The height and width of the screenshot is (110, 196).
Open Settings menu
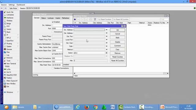(12, 5)
